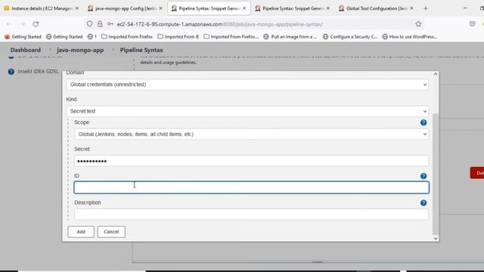Click the key saved-logins icon in address bar
Image resolution: width=484 pixels, height=272 pixels.
[x=110, y=24]
